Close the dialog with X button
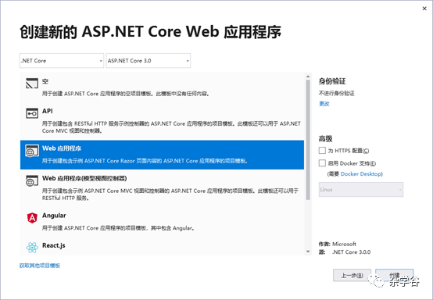The image size is (433, 300). [424, 9]
